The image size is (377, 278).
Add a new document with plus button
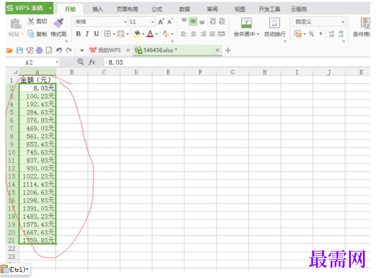tap(227, 50)
